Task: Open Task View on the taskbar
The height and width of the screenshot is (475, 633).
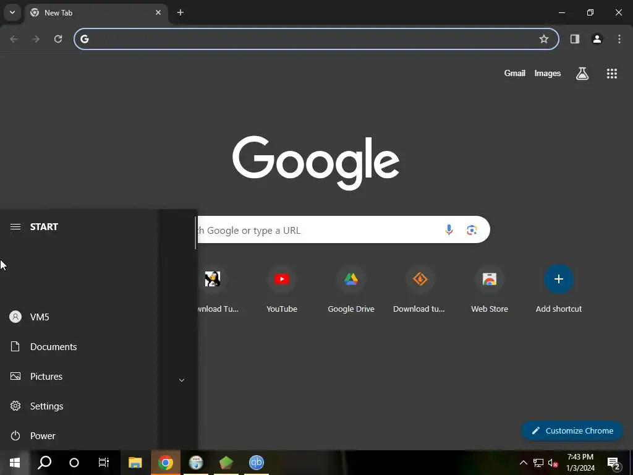Action: (x=104, y=463)
